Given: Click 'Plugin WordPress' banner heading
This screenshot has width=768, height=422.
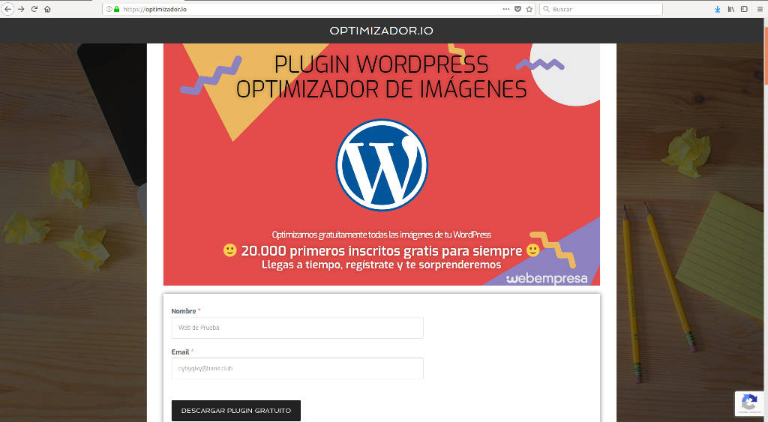Looking at the screenshot, I should pos(381,64).
